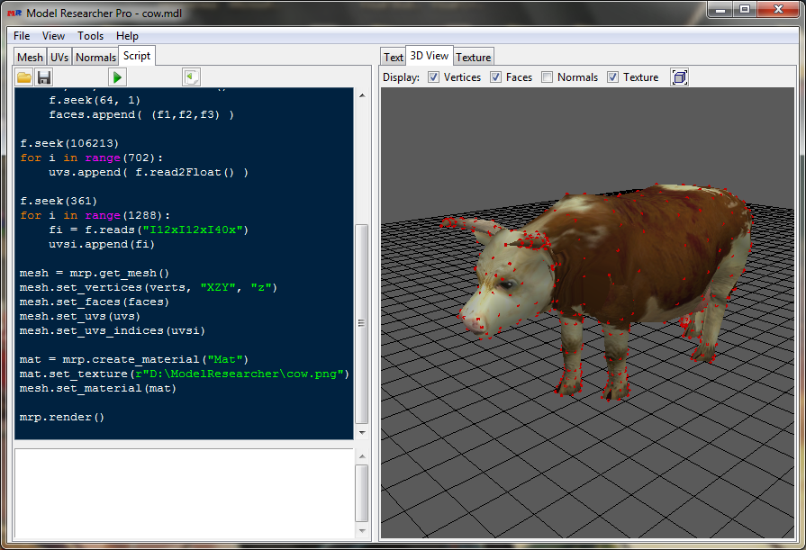Click the 'faces.append( (f1,f2,f3) )' line

(141, 114)
